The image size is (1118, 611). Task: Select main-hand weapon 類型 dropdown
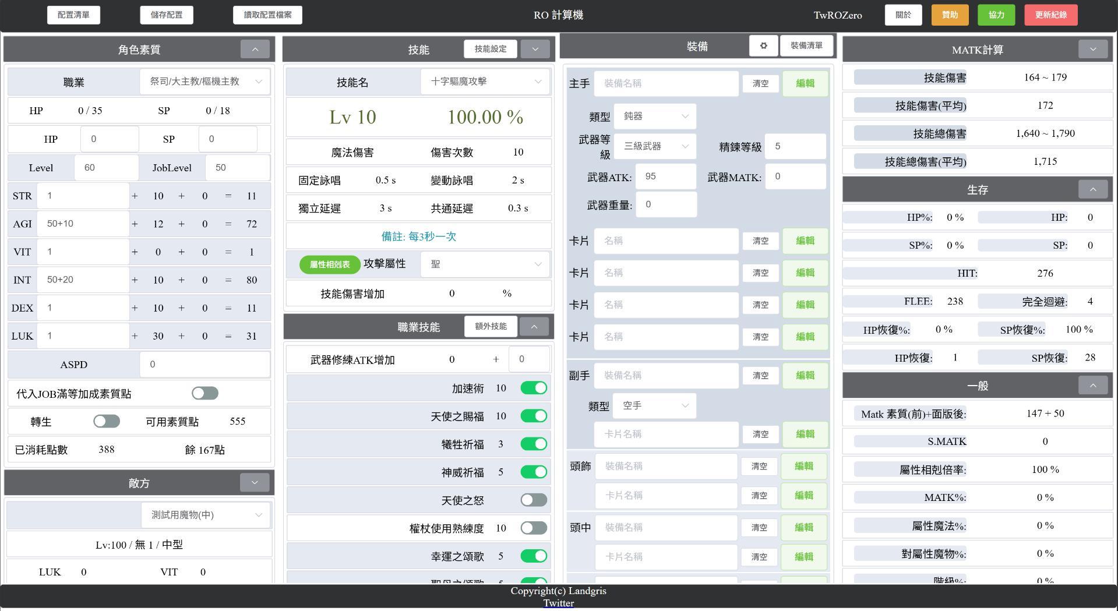pyautogui.click(x=654, y=116)
